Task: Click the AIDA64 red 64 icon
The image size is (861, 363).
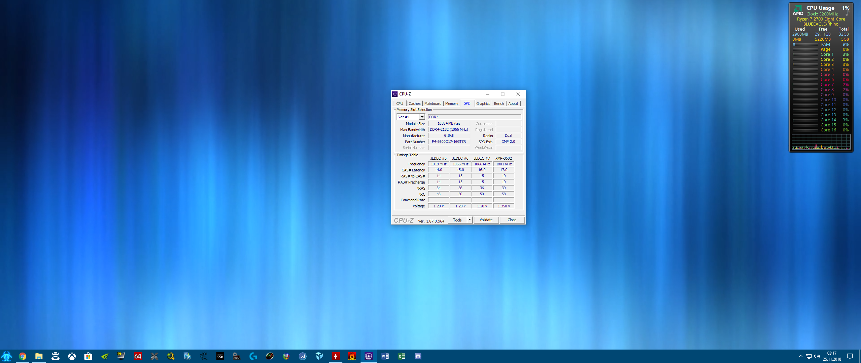Action: (x=138, y=356)
